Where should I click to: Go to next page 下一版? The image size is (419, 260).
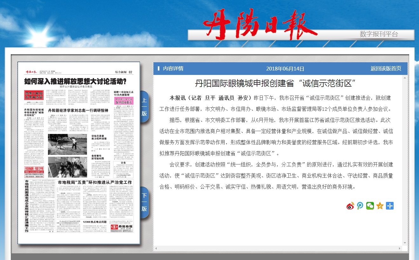[144, 202]
